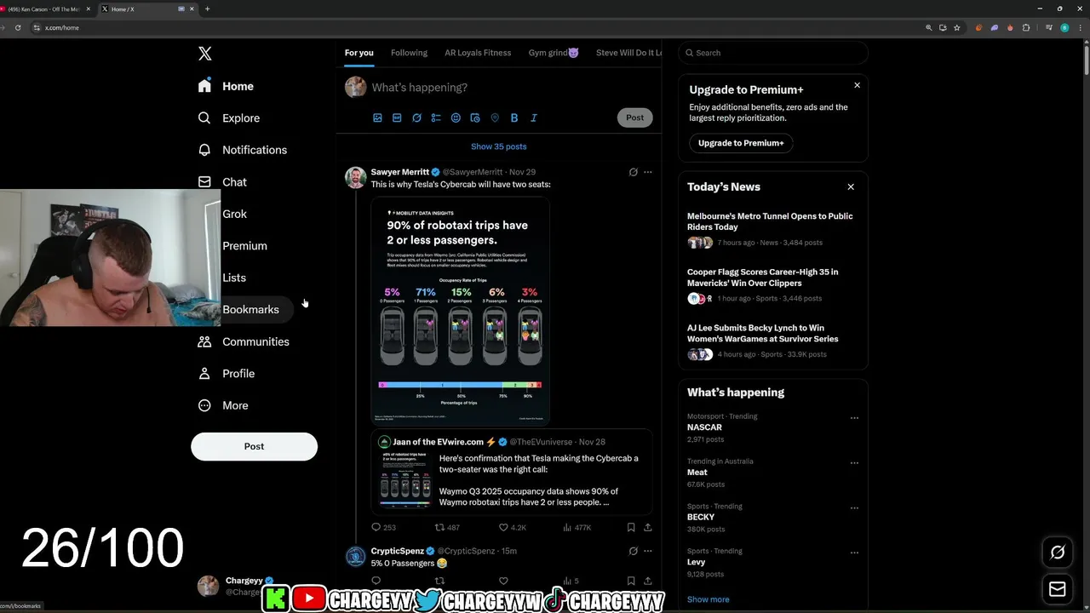Click Grok explain icon on Sawyer Merritt post

coord(633,172)
